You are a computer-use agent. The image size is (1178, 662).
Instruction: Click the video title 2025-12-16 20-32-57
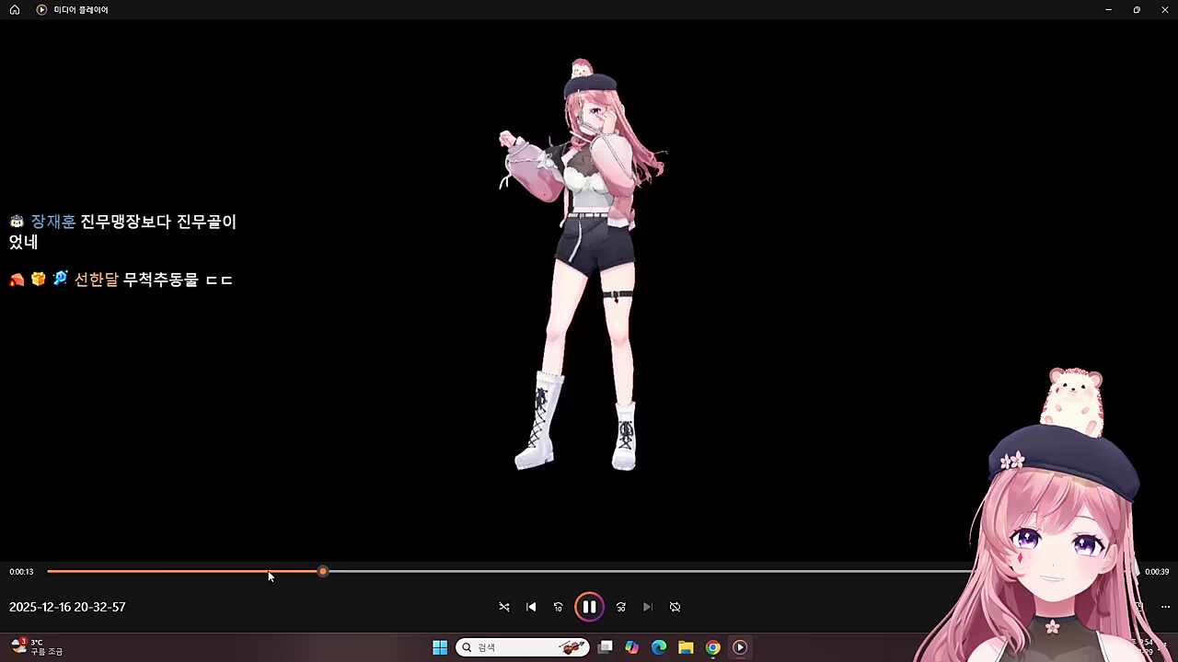point(67,607)
